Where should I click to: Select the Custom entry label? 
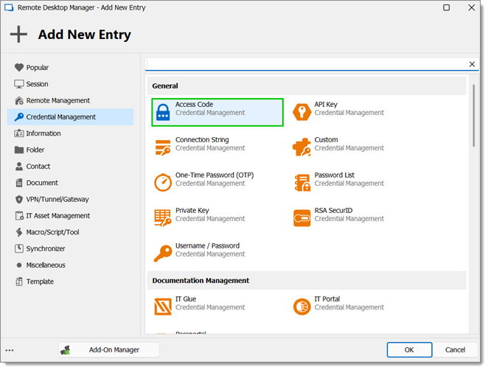pyautogui.click(x=326, y=140)
